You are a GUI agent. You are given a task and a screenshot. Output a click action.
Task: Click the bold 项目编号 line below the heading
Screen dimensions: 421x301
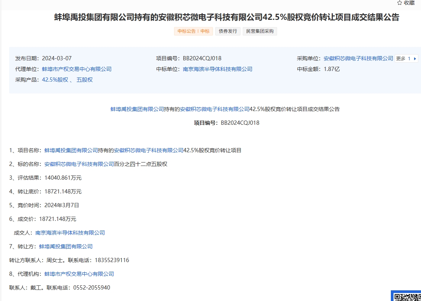[x=227, y=123]
